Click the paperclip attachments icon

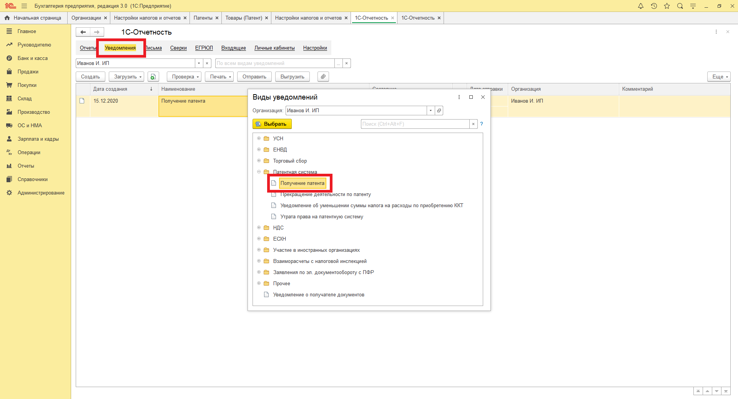pos(323,77)
